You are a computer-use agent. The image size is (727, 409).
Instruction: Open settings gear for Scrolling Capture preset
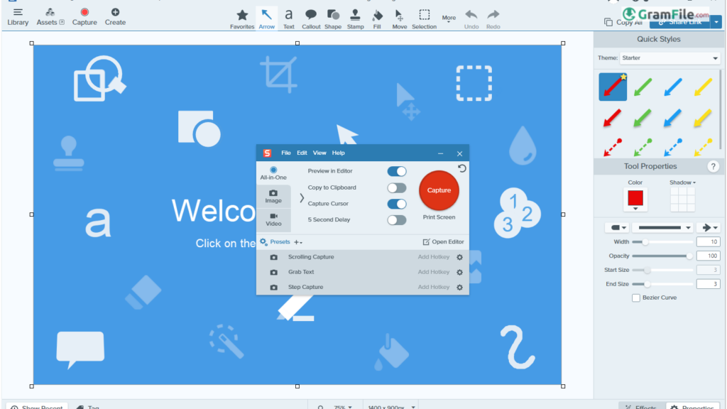[459, 257]
